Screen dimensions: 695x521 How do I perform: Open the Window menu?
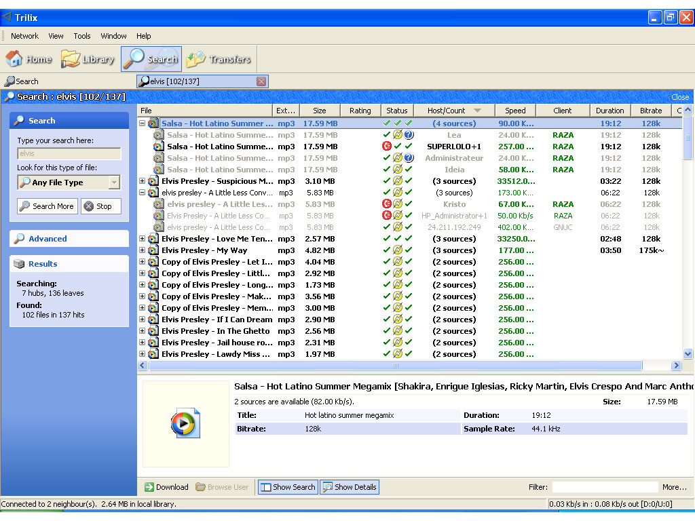113,36
